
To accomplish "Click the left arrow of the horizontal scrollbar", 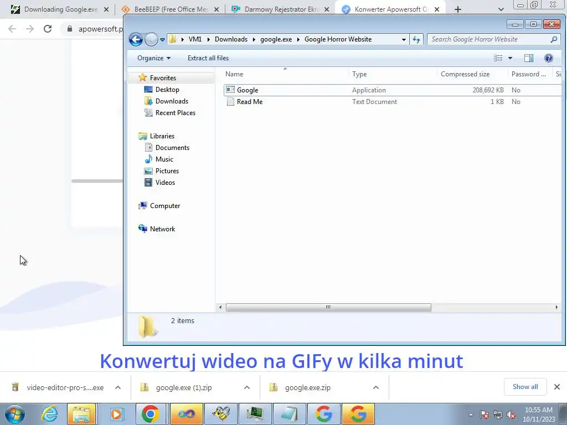I will click(x=220, y=308).
